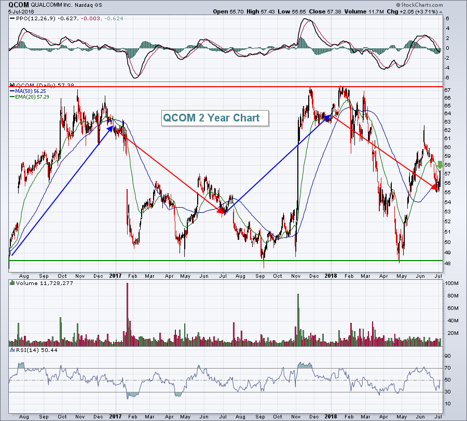Click the QCOM (Daily) 57.38 legend label
The image size is (467, 421).
pyautogui.click(x=45, y=85)
